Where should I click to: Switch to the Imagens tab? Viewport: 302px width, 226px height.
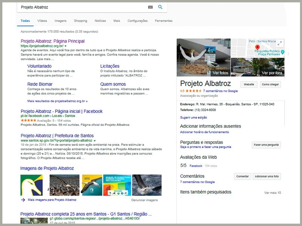(60, 21)
